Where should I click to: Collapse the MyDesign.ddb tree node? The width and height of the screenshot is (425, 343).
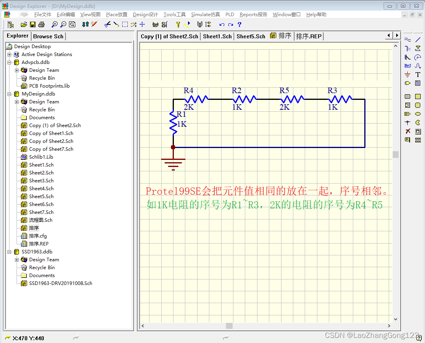pyautogui.click(x=9, y=94)
